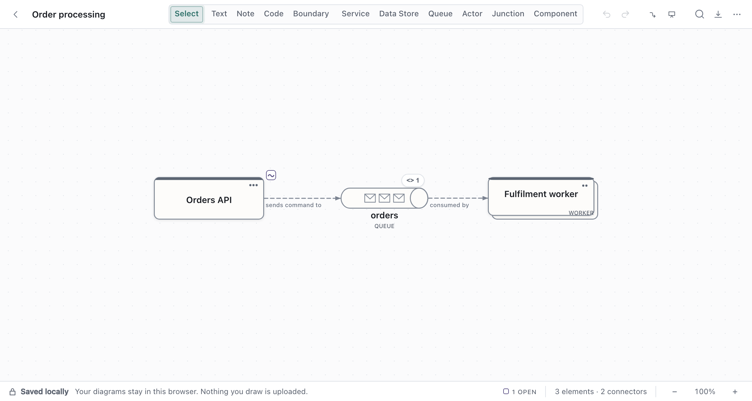
Task: Zoom out with the minus button
Action: (675, 392)
